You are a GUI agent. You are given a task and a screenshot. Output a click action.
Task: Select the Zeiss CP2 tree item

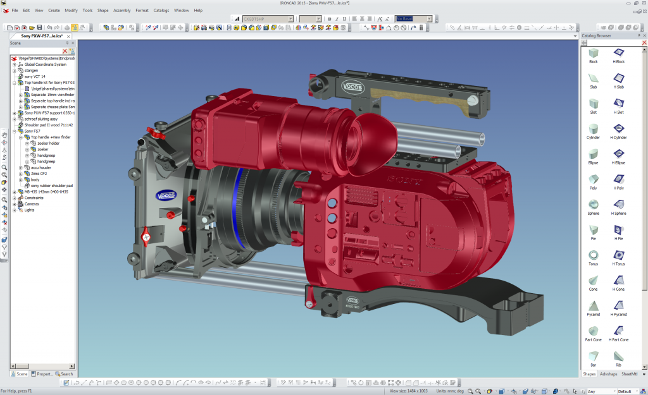coord(39,173)
